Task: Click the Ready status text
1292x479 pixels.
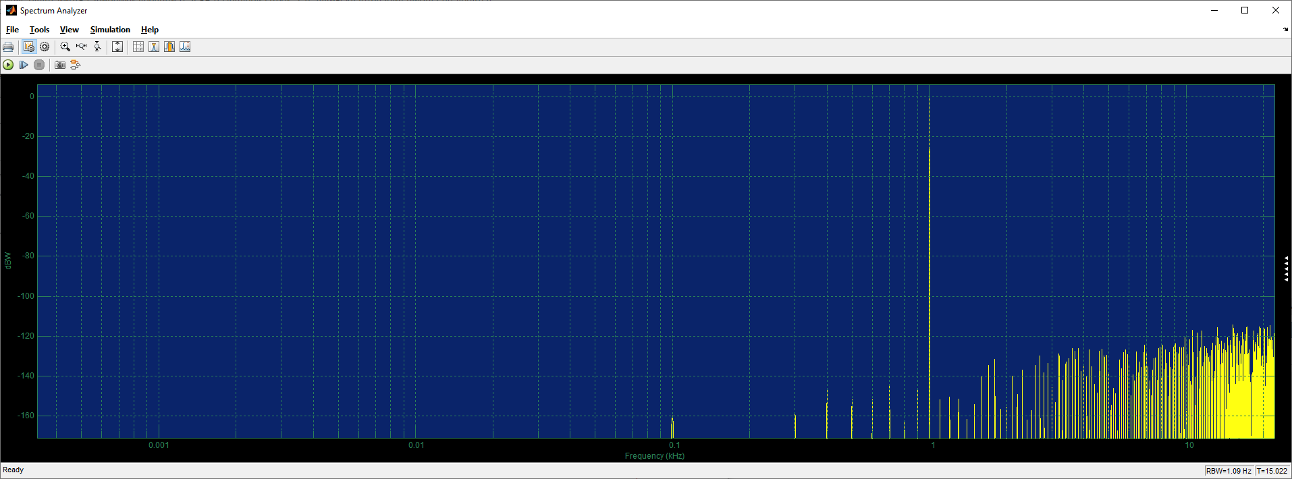Action: point(13,470)
